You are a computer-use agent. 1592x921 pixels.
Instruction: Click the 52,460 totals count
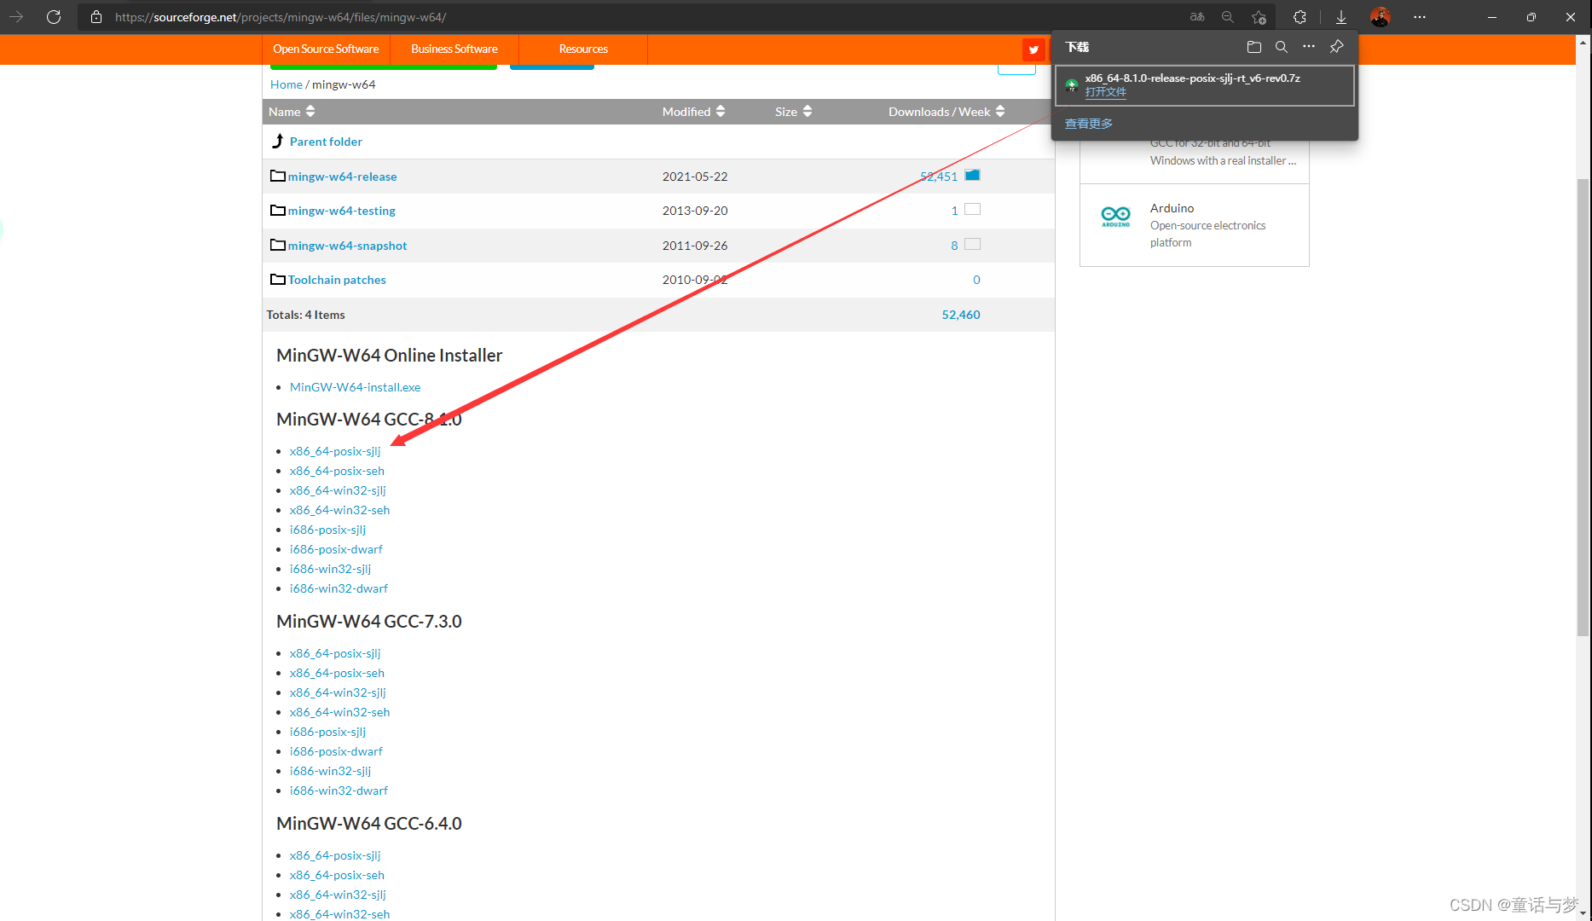(961, 315)
